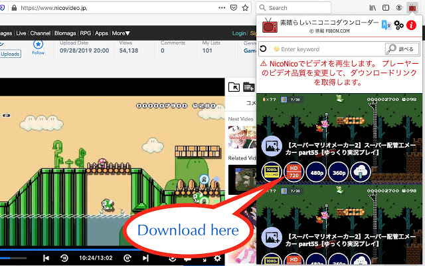425x266 pixels.
Task: Skip to next video in player
Action: (x=145, y=258)
